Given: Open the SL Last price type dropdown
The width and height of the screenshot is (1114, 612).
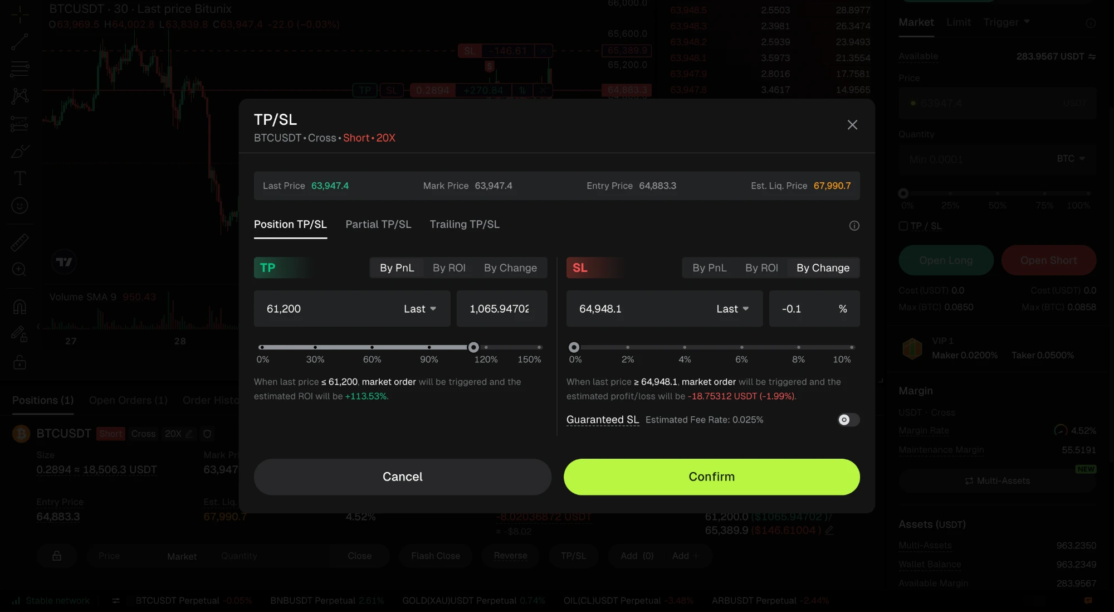Looking at the screenshot, I should pyautogui.click(x=732, y=309).
